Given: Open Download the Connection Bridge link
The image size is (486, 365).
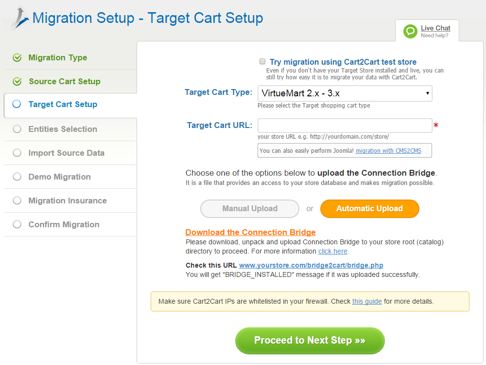Looking at the screenshot, I should (x=250, y=232).
